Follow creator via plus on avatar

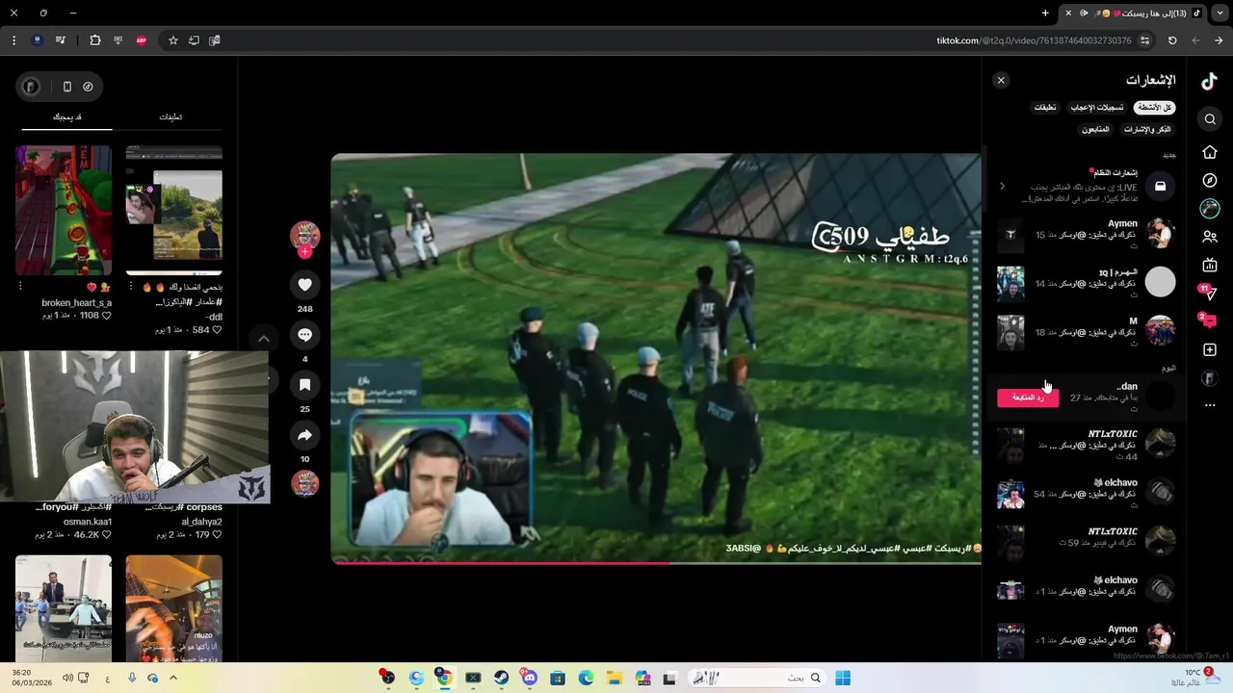[x=304, y=252]
